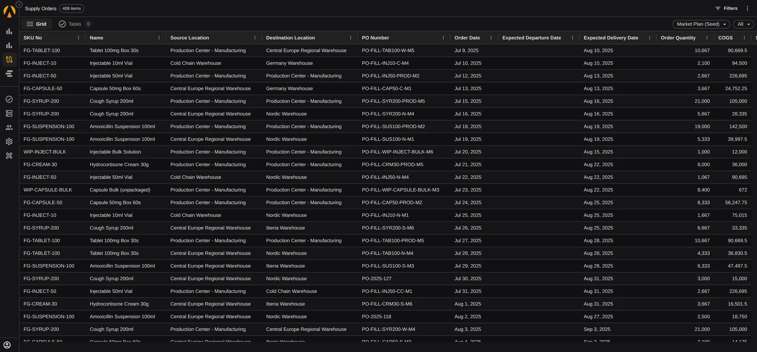Sort by the PO Number header
757x352 pixels.
(x=375, y=38)
